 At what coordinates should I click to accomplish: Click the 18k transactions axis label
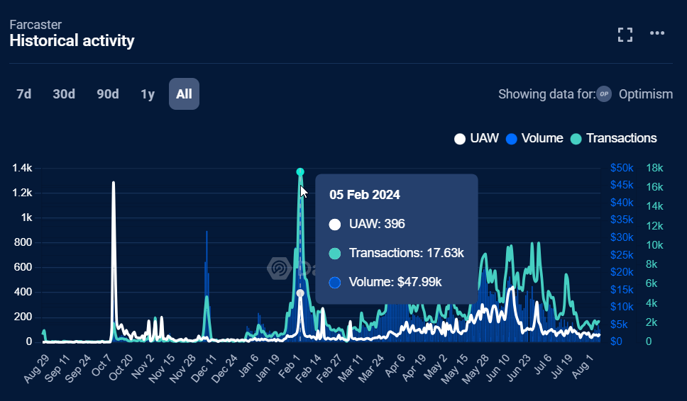click(654, 168)
